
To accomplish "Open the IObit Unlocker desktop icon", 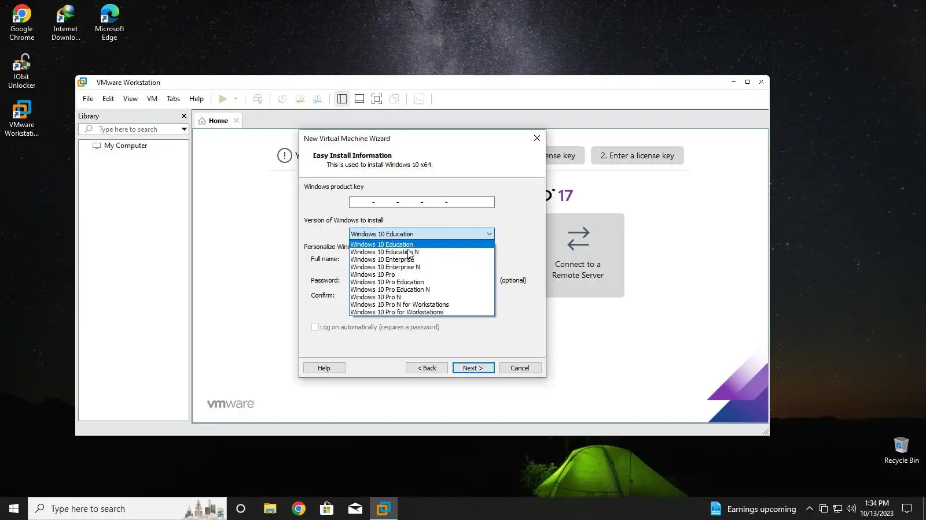I will tap(21, 71).
